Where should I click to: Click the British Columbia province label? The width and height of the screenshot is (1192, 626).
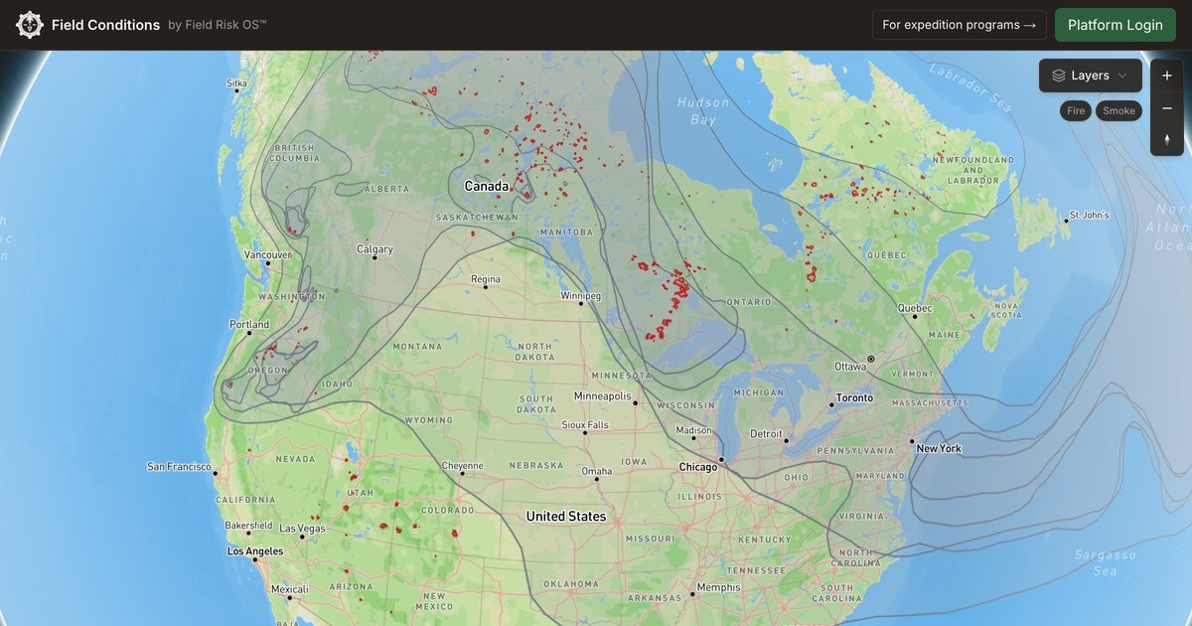(295, 152)
